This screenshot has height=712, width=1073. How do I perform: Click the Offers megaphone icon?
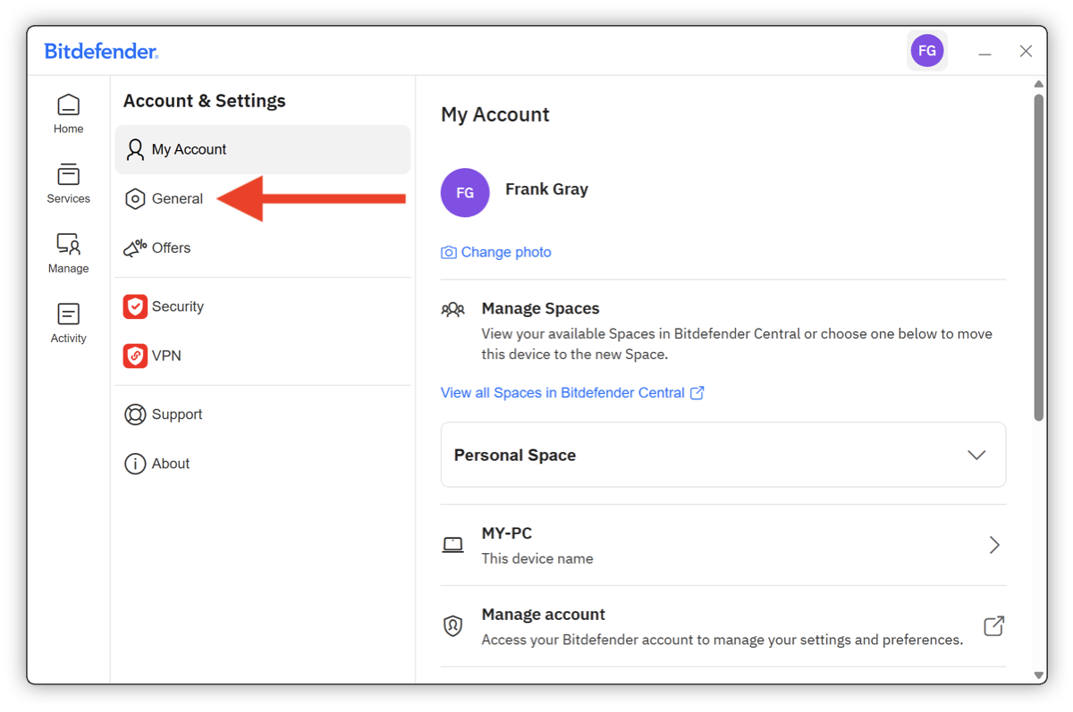135,247
